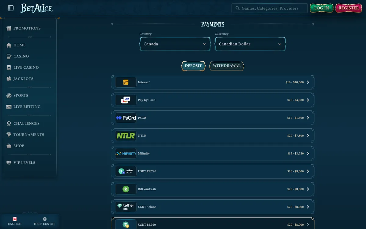Open the VIP Levels diamond icon
The width and height of the screenshot is (366, 229).
[x=9, y=162]
